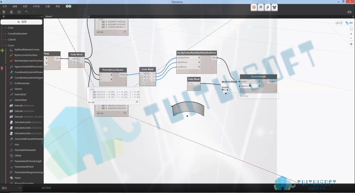Zoom in using the plus button

tap(351, 34)
